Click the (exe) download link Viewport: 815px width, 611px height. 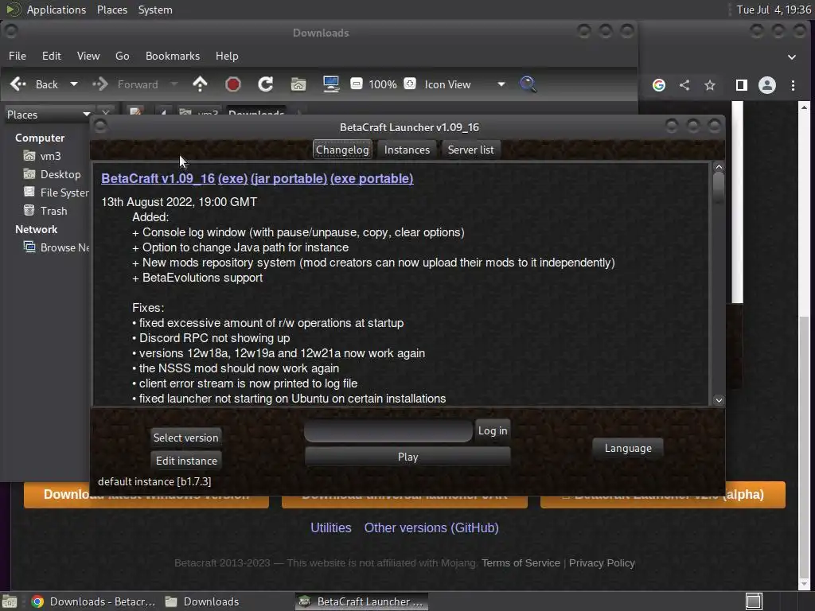232,179
